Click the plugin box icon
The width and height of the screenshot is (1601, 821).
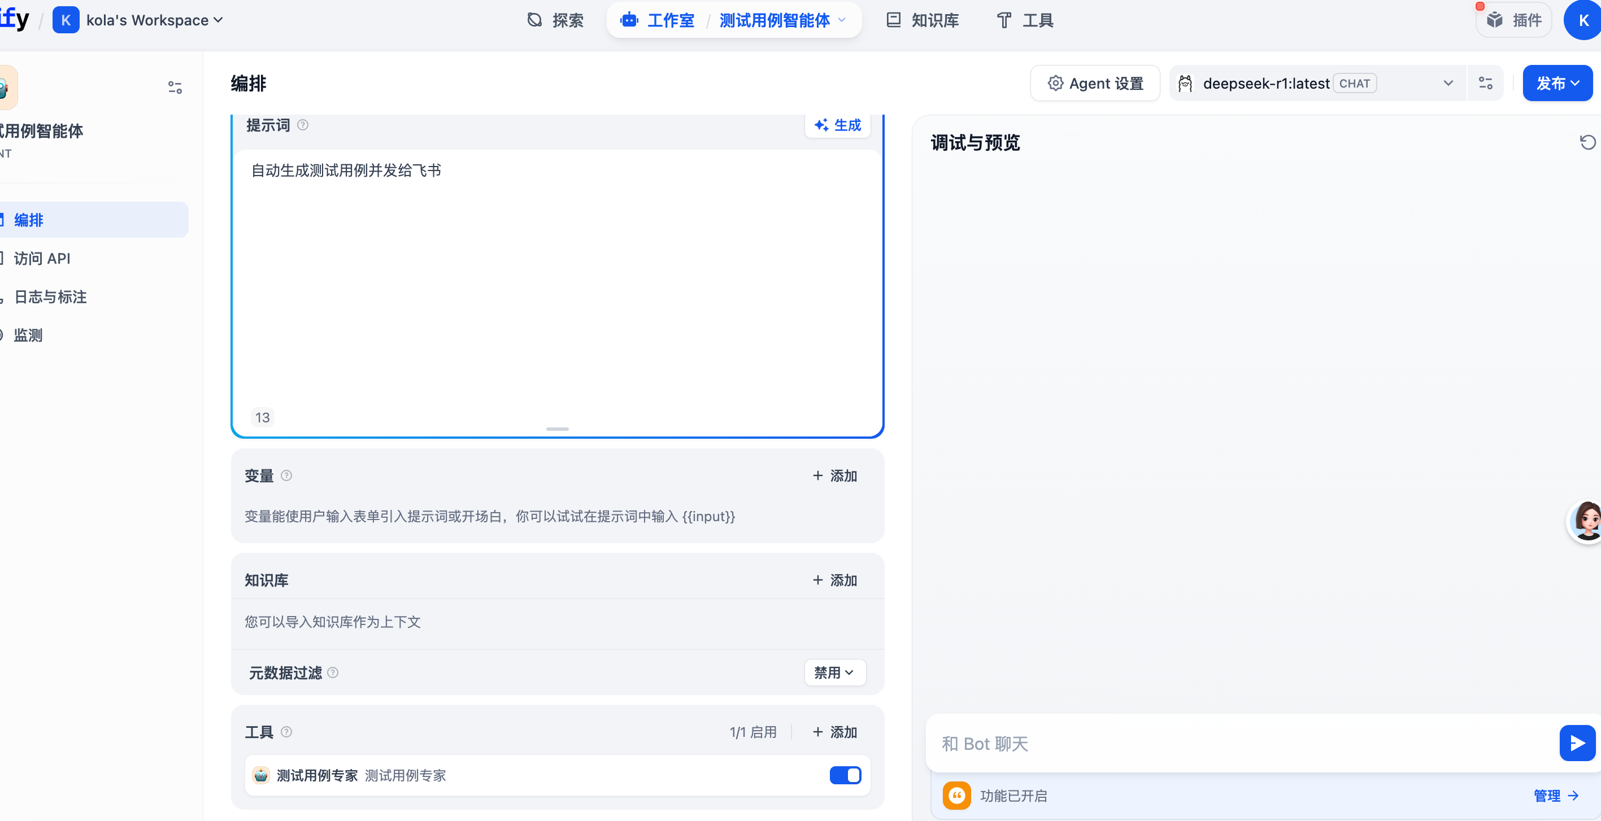[x=1494, y=20]
